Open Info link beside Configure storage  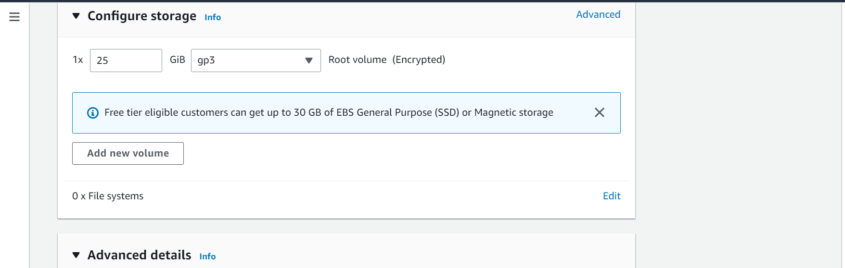213,17
